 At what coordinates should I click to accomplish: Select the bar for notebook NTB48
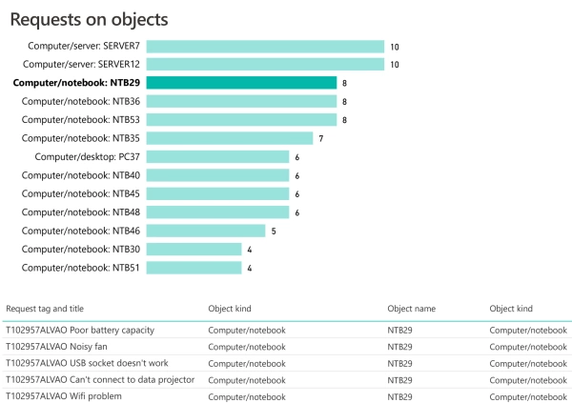[217, 212]
